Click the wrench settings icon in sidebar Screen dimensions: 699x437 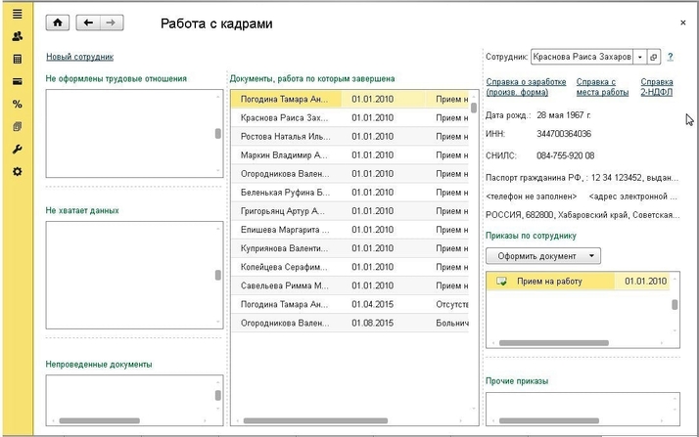[17, 150]
